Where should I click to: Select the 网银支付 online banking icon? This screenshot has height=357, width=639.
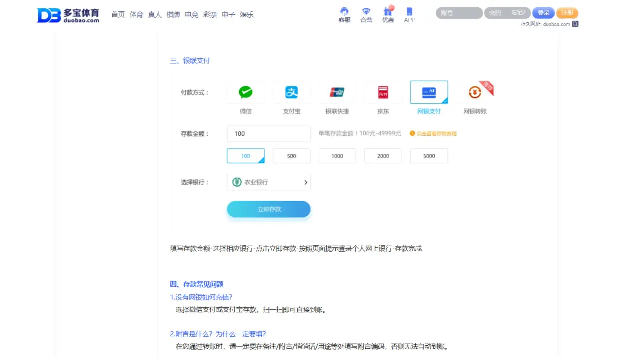429,92
